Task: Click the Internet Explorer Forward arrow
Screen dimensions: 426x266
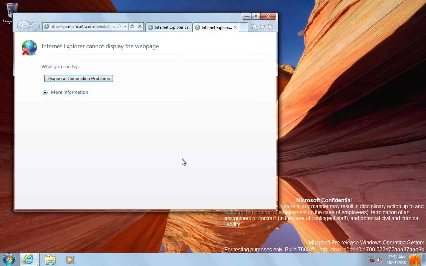Action: [x=35, y=27]
